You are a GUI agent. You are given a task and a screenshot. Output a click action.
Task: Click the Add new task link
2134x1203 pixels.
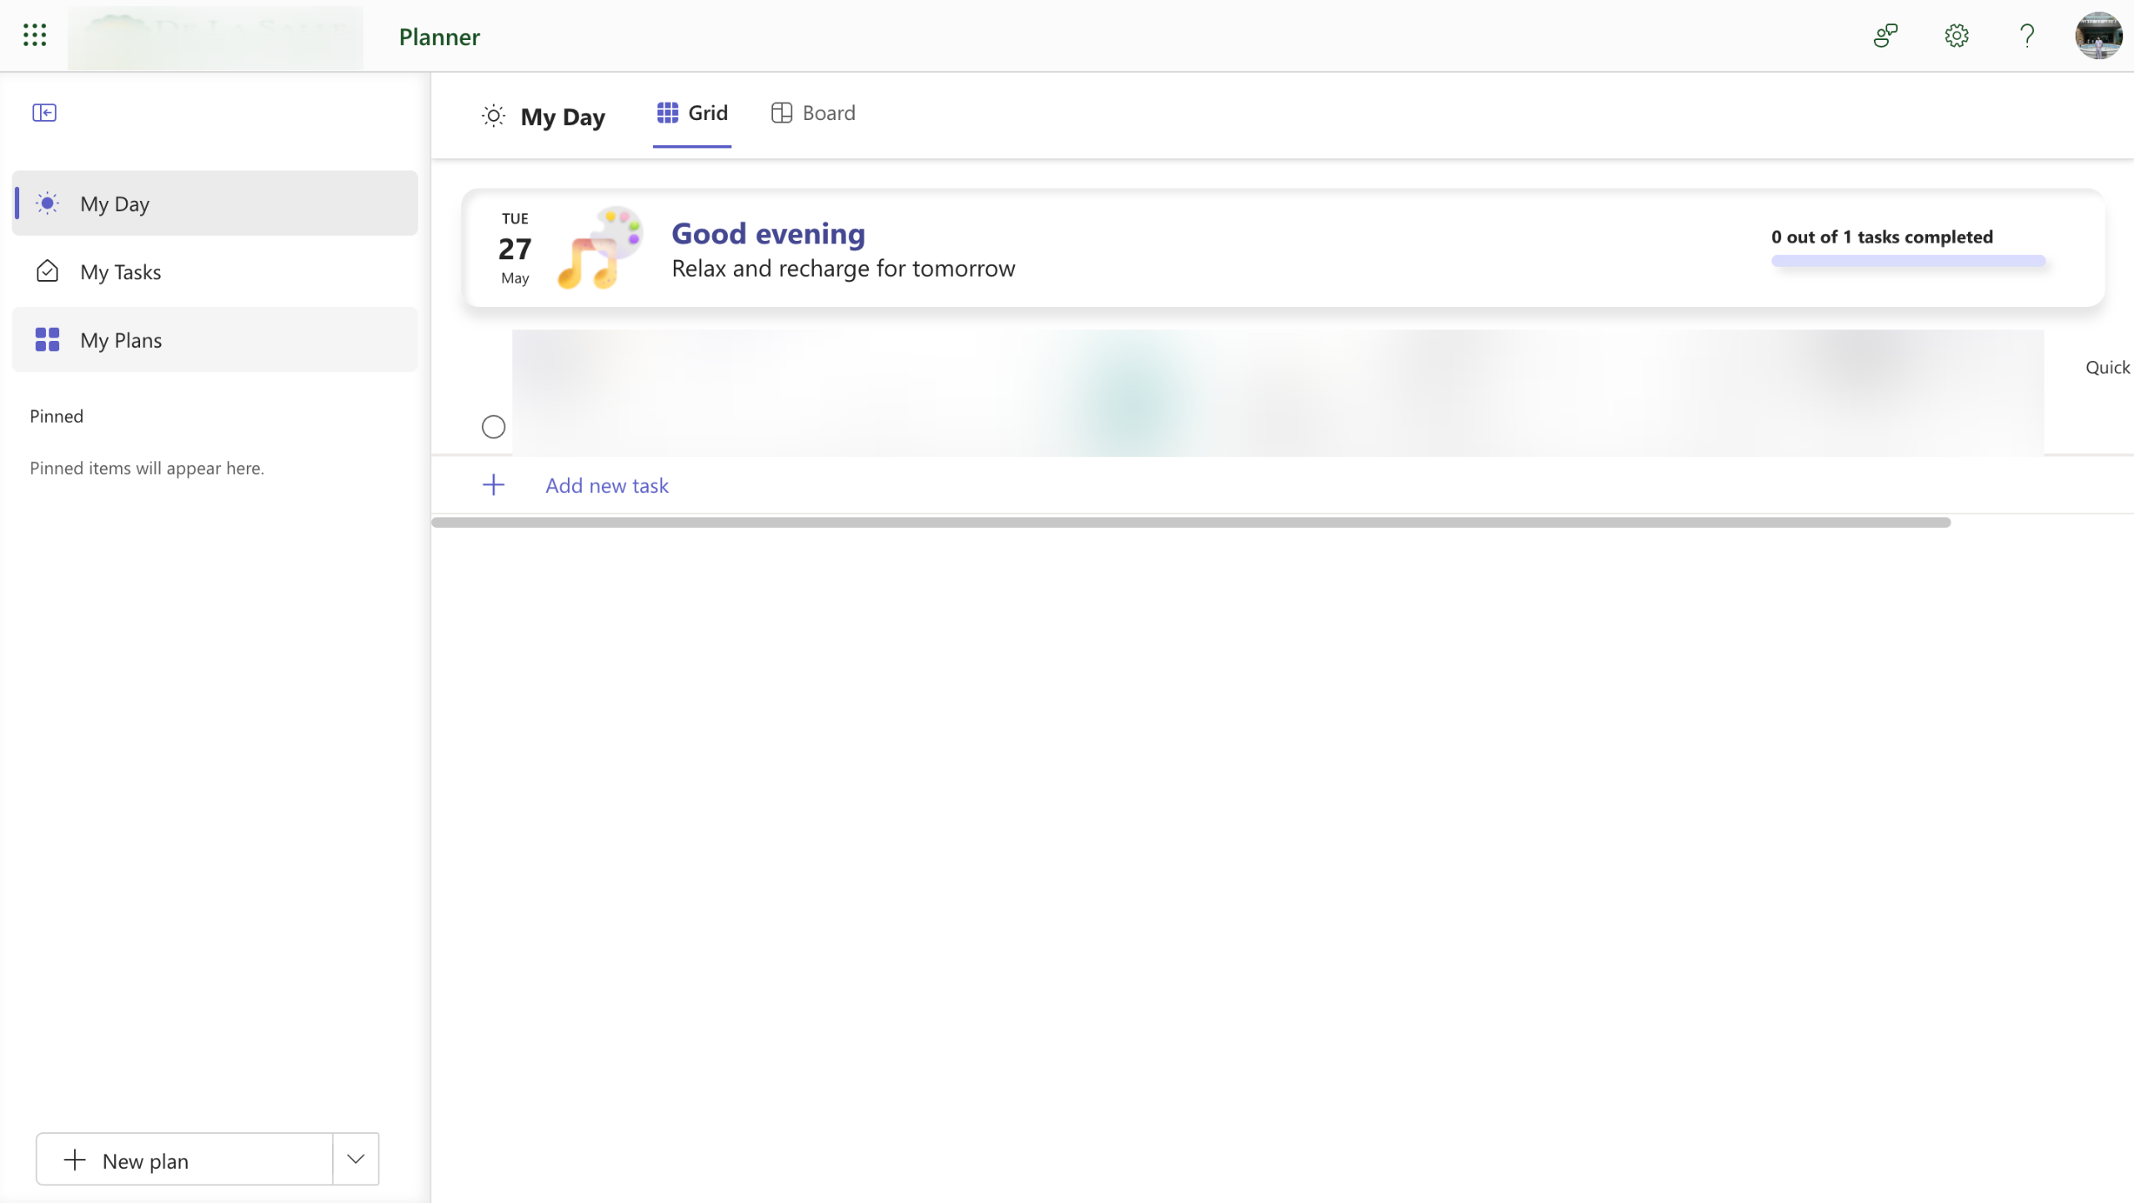(607, 485)
